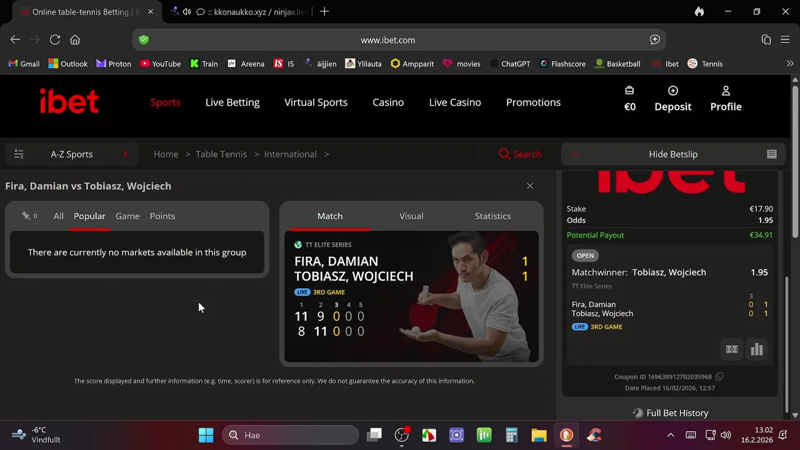Select the Sports navigation item
This screenshot has height=450, width=800.
(x=165, y=102)
